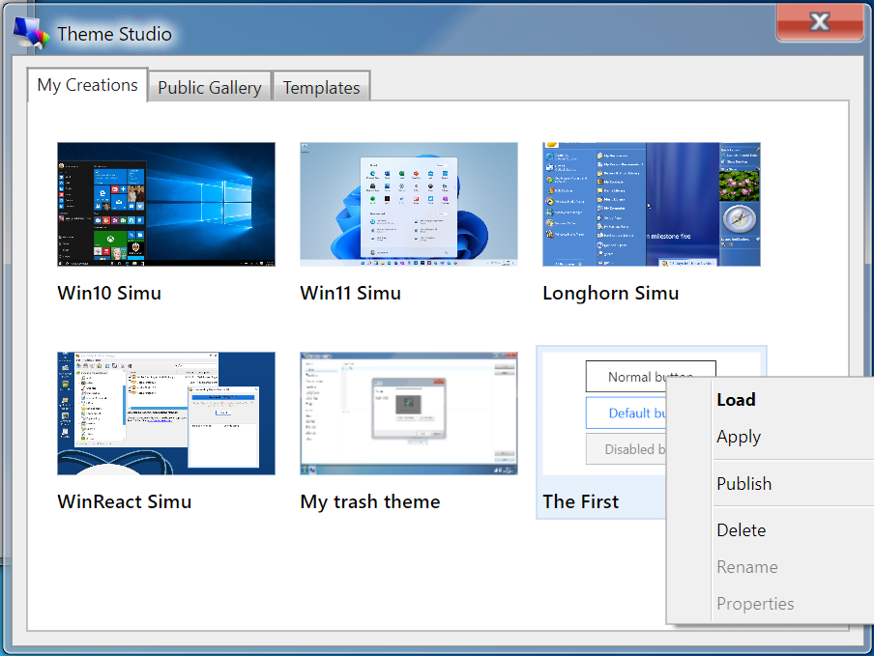Choose Delete from the context menu
The width and height of the screenshot is (874, 656).
pos(741,530)
